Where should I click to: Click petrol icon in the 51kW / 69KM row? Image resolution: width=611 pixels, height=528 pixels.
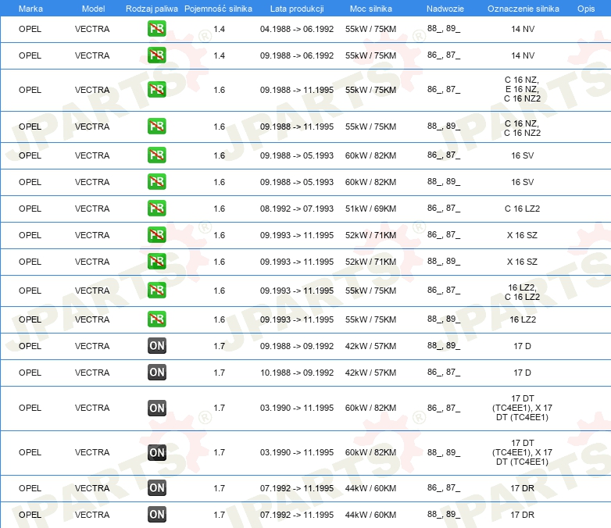coord(156,208)
